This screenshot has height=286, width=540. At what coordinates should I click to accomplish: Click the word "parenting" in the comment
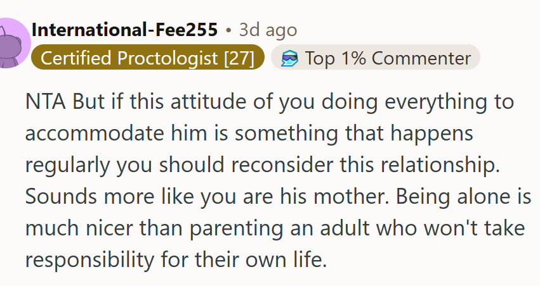pyautogui.click(x=237, y=229)
